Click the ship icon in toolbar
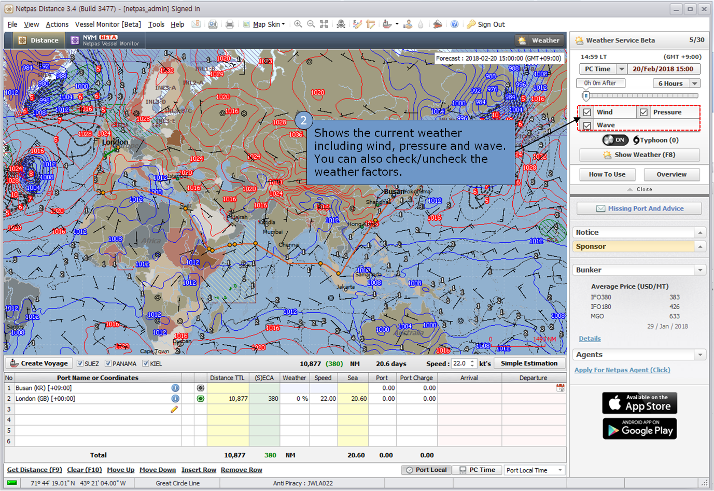The height and width of the screenshot is (491, 714). pyautogui.click(x=387, y=24)
